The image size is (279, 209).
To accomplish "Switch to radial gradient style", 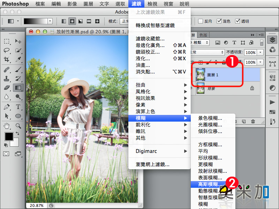I will (x=72, y=21).
